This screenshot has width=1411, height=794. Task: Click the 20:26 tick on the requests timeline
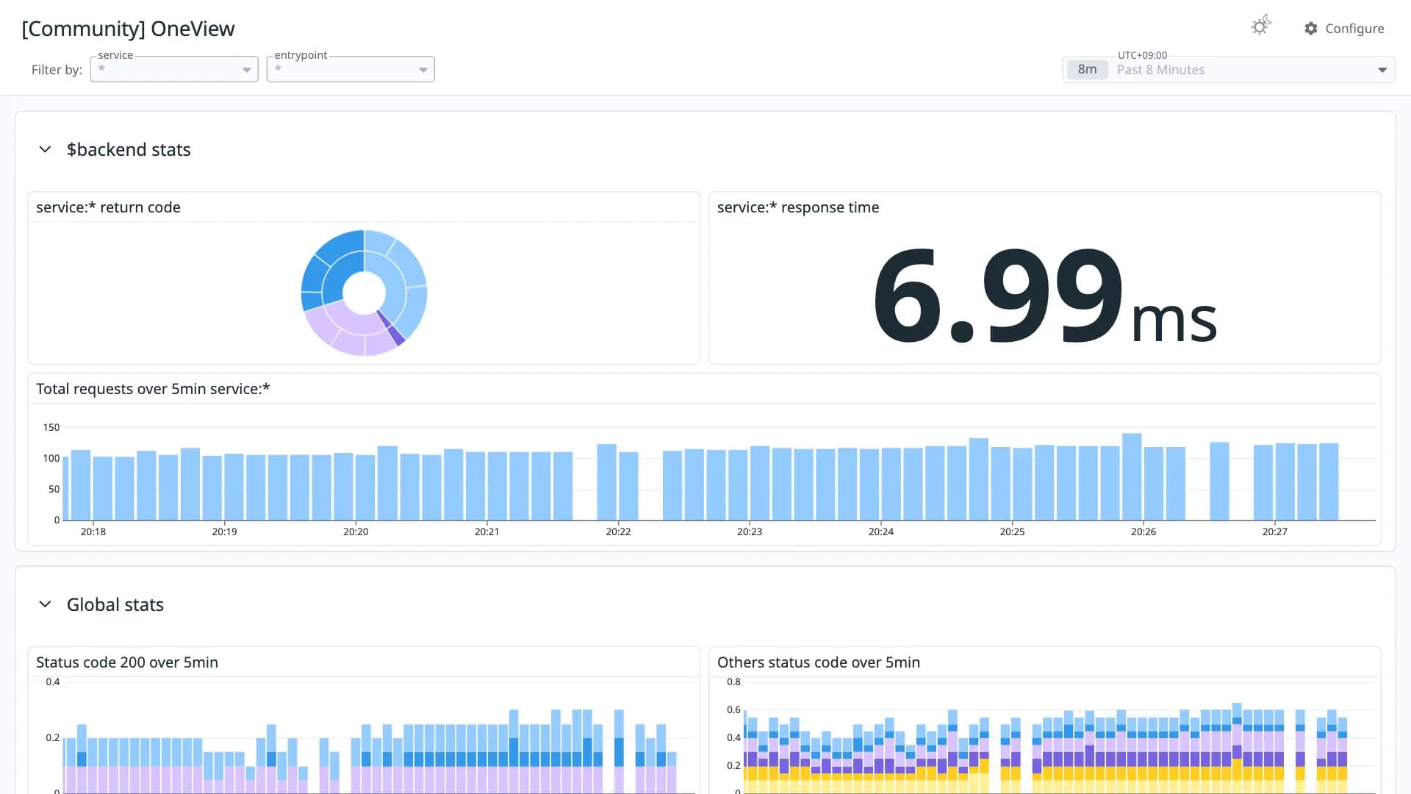[1143, 532]
